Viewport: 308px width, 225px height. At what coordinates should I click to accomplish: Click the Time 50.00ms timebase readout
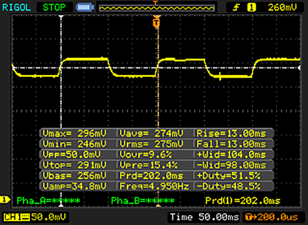[204, 217]
